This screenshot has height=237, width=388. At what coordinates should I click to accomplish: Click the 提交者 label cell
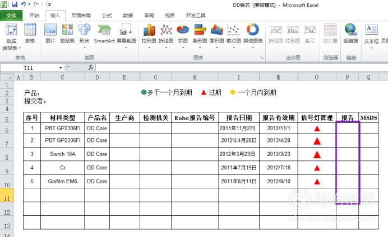[35, 101]
